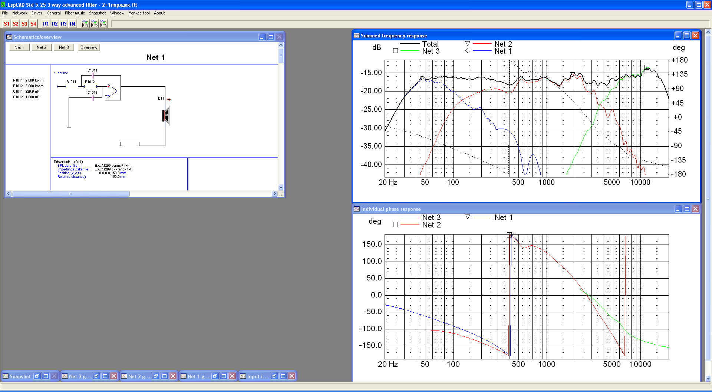
Task: Click the S4 snapshot toolbar button
Action: tap(33, 24)
